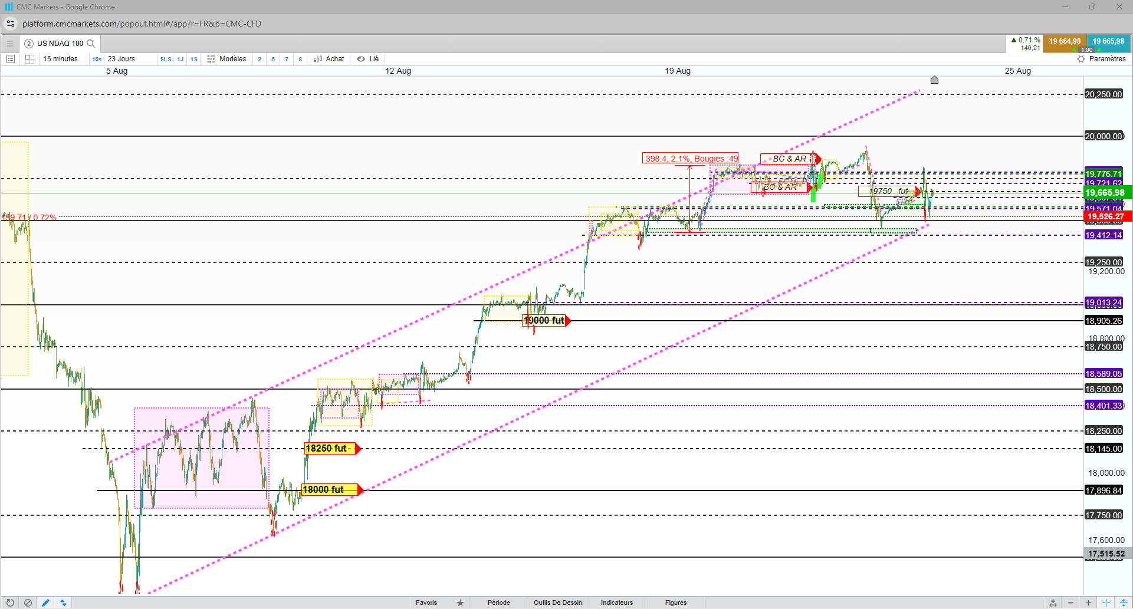Click the blue up-down arrows icon
The width and height of the screenshot is (1133, 609).
point(63,603)
